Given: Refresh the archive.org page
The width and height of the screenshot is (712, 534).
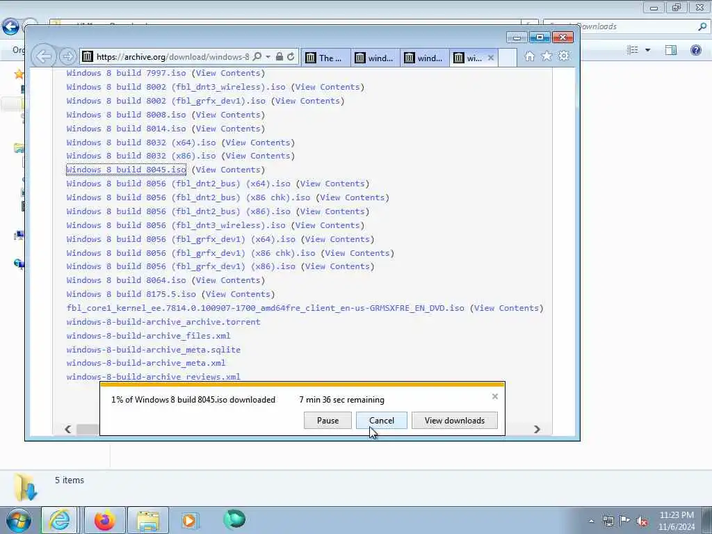Looking at the screenshot, I should point(291,56).
